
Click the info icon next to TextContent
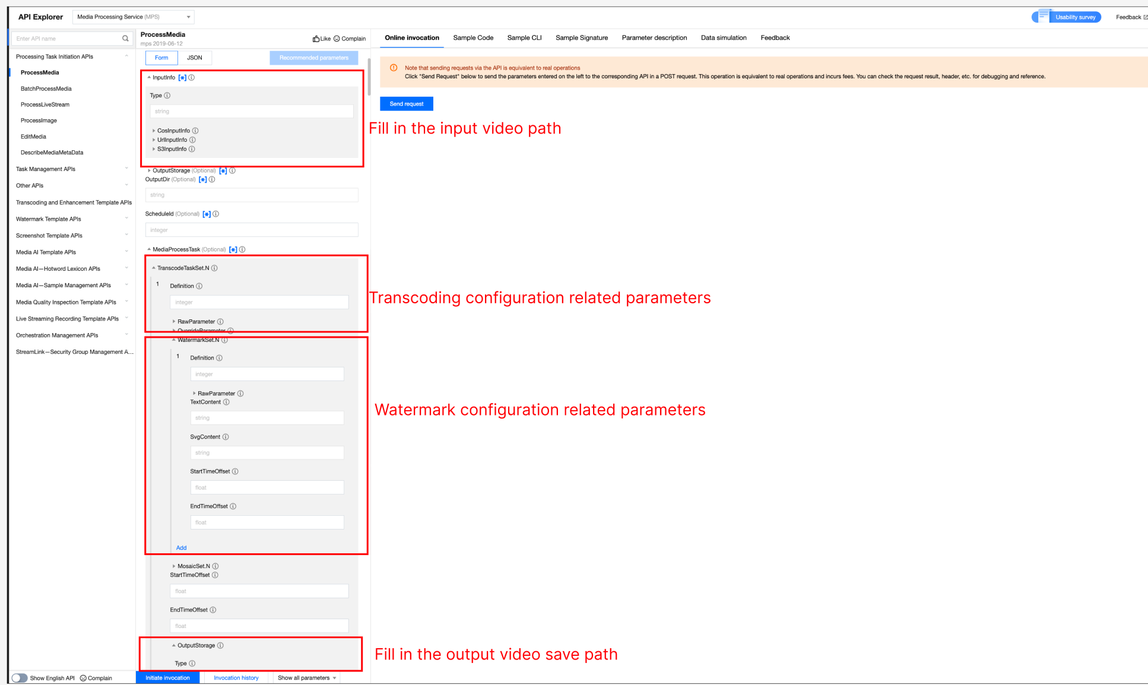coord(226,402)
